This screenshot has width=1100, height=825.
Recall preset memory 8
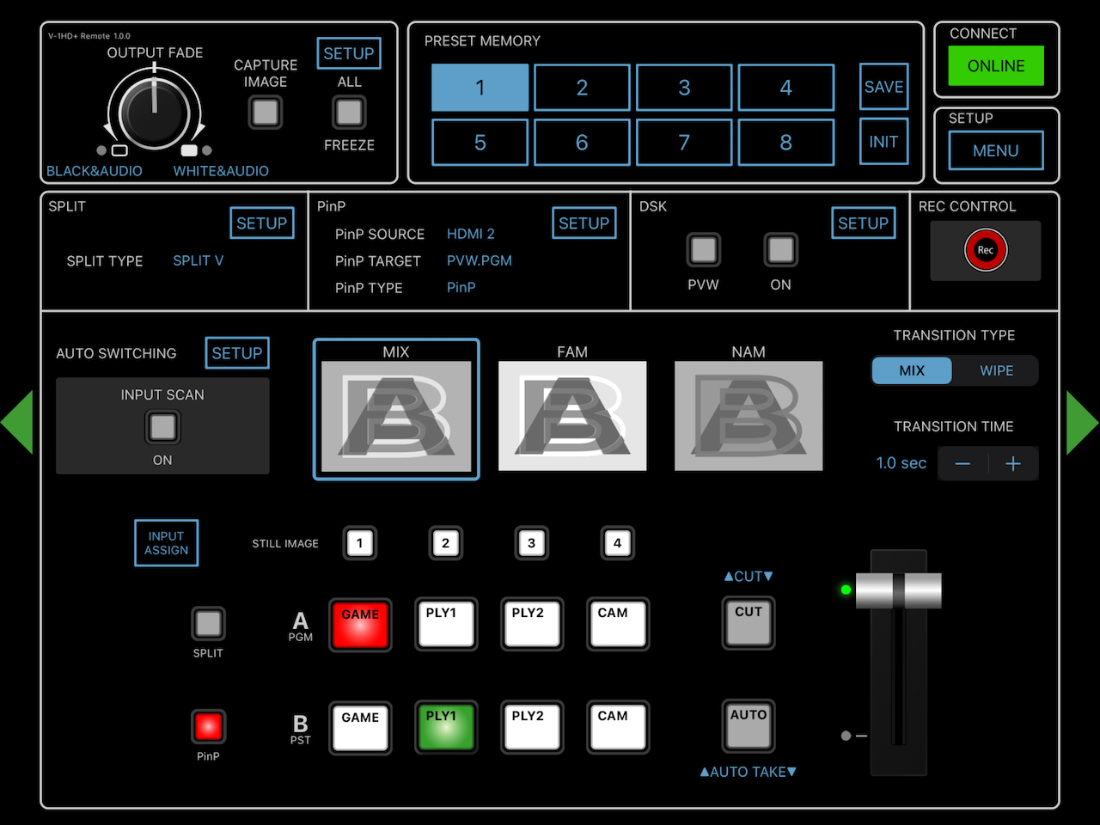[x=785, y=143]
